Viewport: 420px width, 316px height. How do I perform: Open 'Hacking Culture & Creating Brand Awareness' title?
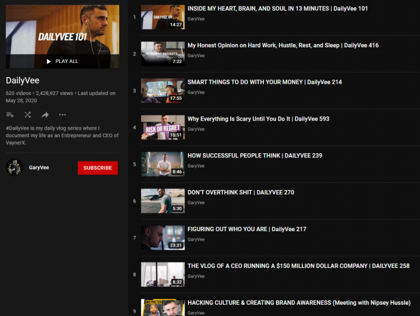(x=299, y=302)
